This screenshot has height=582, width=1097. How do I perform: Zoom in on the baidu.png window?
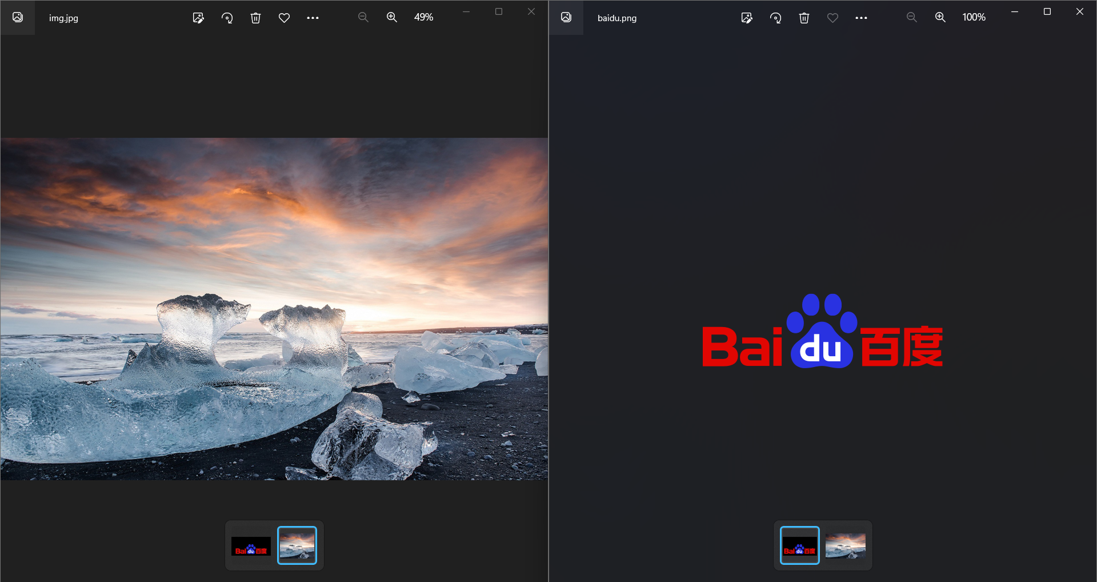tap(940, 17)
